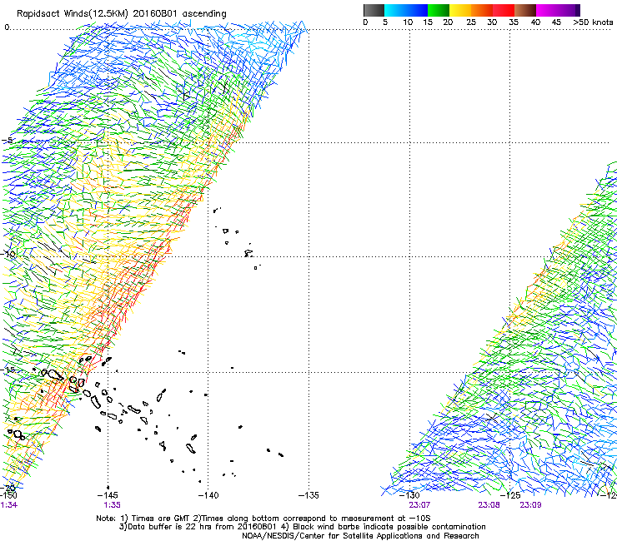
Task: Click the dark purple 45–50 knot segment
Action: [569, 10]
